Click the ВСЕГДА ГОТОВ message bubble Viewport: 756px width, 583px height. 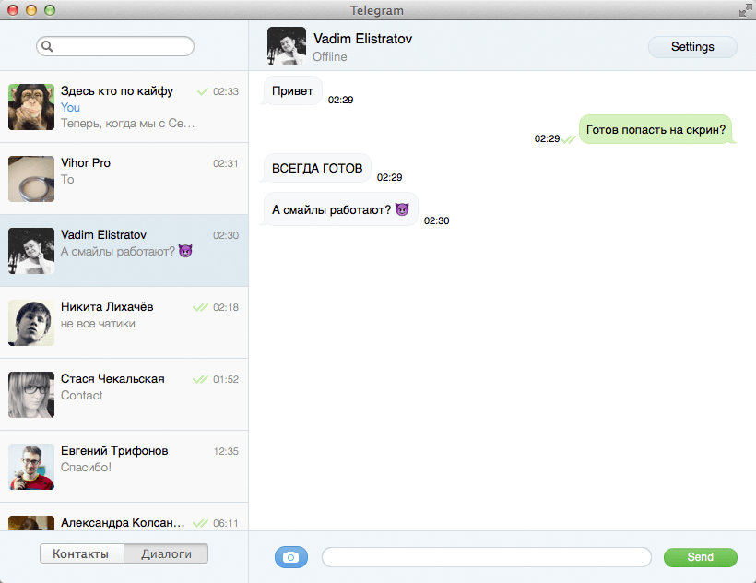click(x=317, y=168)
